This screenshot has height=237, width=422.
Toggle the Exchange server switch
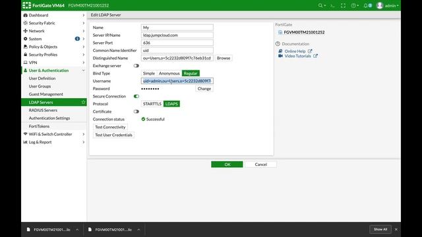(136, 66)
